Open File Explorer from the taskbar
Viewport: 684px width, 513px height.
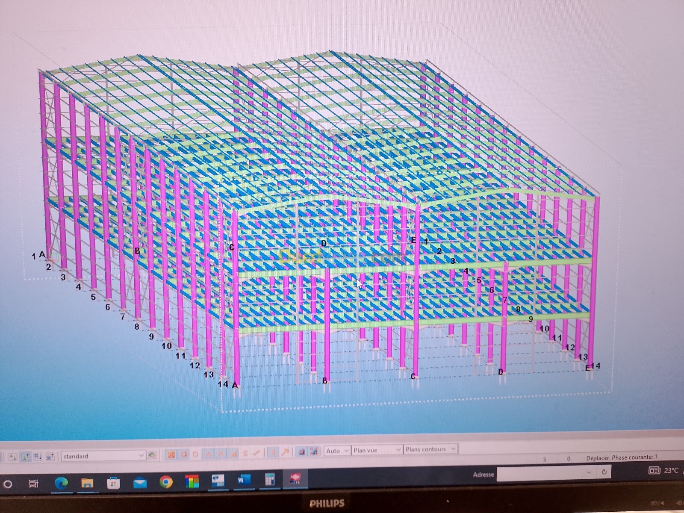coord(87,483)
